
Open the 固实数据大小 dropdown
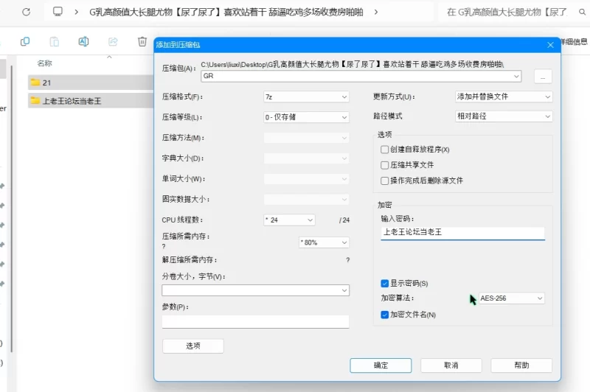[x=306, y=199]
